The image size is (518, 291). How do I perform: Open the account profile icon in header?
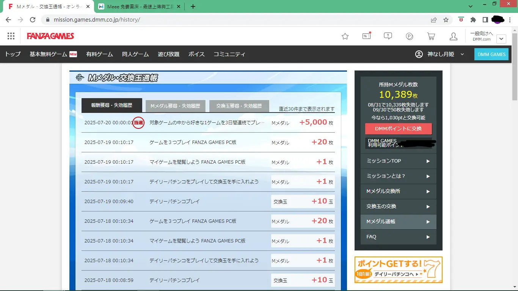pos(453,36)
